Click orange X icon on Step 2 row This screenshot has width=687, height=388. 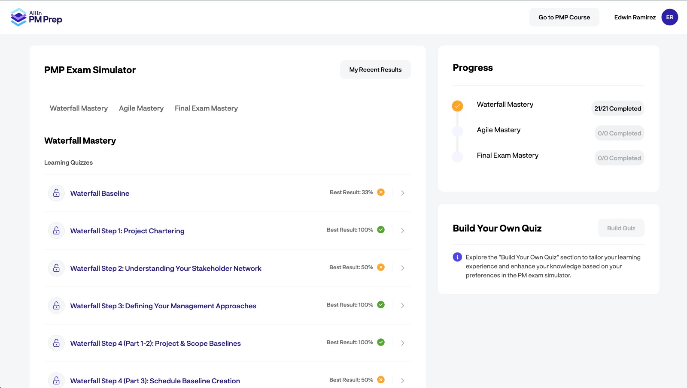pos(381,267)
